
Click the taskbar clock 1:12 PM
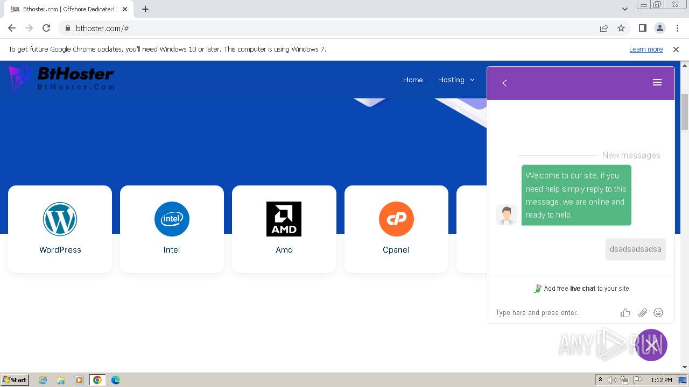pyautogui.click(x=661, y=380)
